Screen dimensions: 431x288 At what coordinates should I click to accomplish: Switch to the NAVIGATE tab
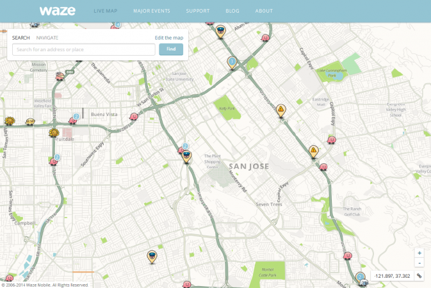[x=47, y=38]
